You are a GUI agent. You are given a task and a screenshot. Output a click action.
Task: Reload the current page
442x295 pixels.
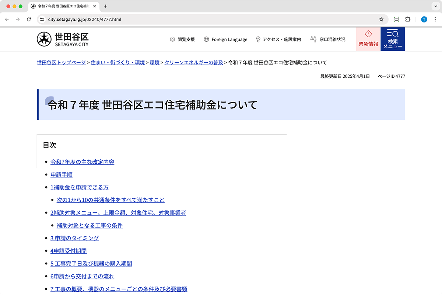pos(29,19)
